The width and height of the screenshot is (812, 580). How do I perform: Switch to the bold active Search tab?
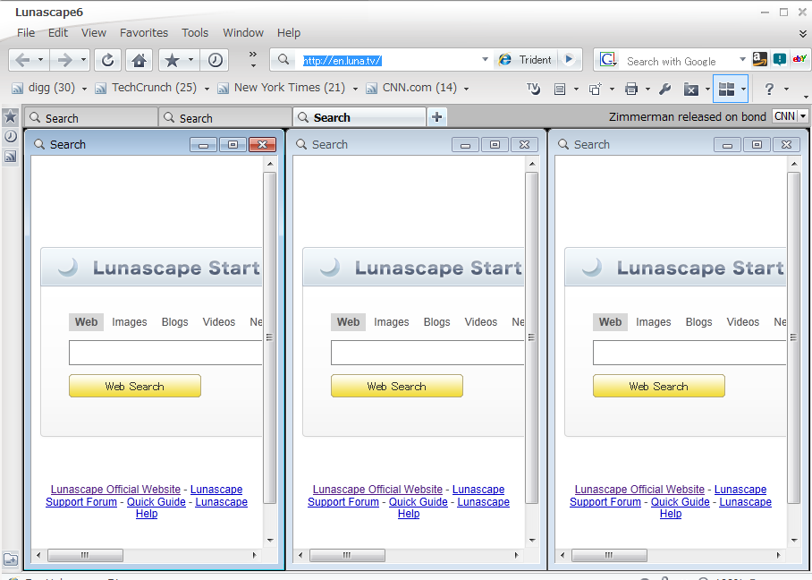click(x=359, y=117)
